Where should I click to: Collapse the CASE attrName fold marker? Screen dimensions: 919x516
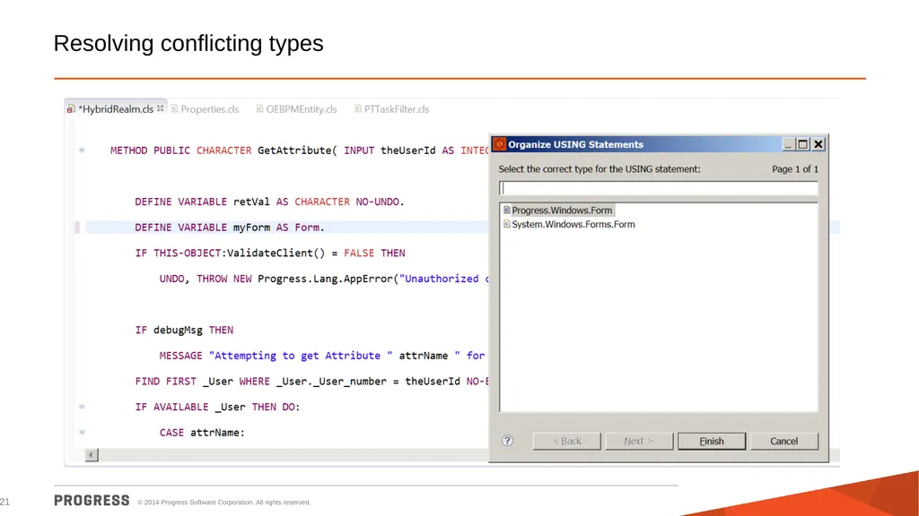click(82, 433)
